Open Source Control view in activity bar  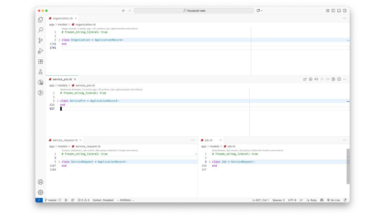tap(41, 41)
